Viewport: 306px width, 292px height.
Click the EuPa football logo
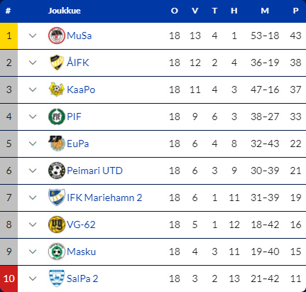[57, 144]
